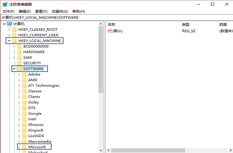
Task: Click the Khronos folder icon
Action: click(24, 125)
